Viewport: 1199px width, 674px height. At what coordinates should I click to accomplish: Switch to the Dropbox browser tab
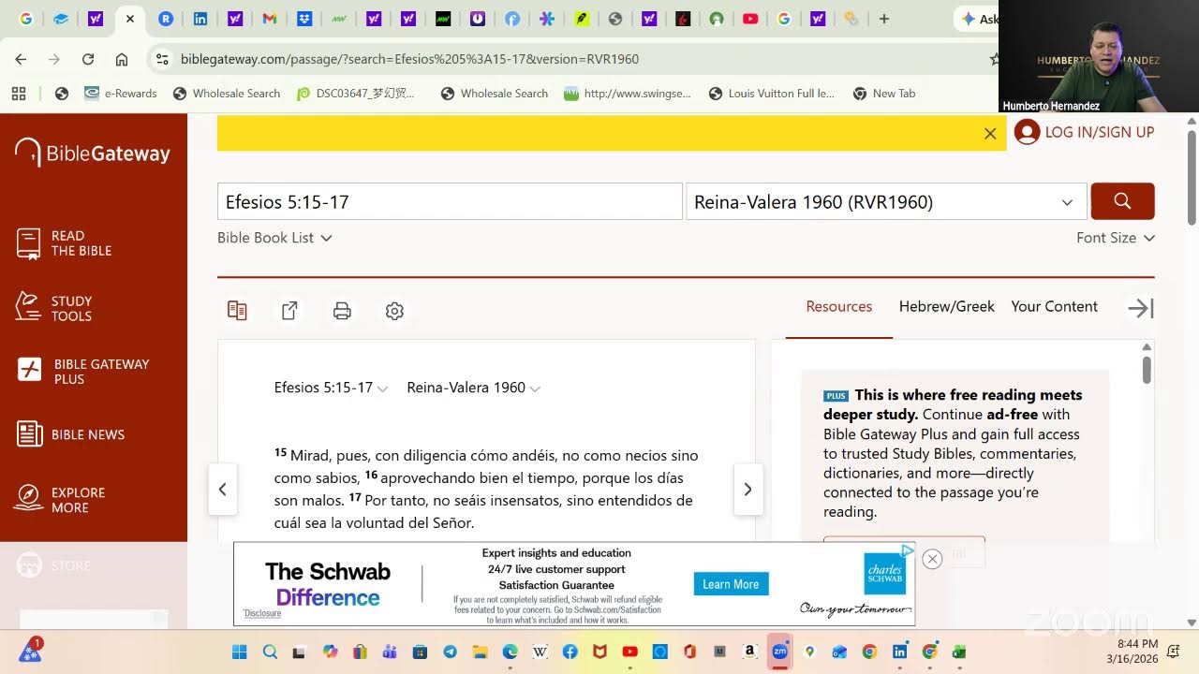pos(304,19)
